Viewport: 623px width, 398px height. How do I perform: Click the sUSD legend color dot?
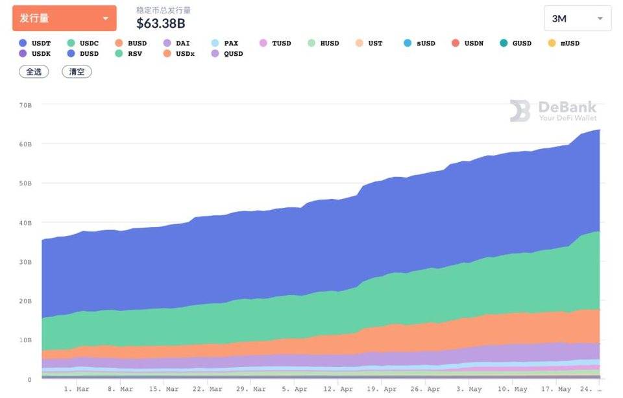pos(407,43)
